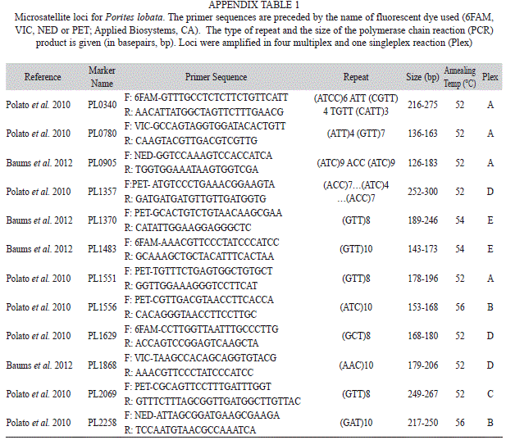
Task: Click marker name PL1370
Action: coord(102,220)
